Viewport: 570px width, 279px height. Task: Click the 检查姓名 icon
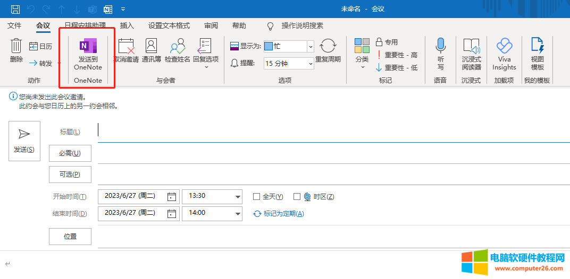[178, 47]
